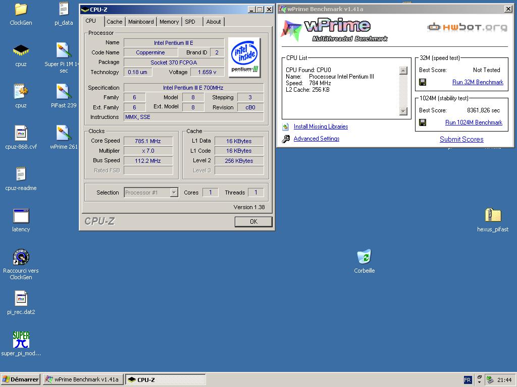Open the Corbeille recycle bin
This screenshot has width=517, height=387.
[364, 256]
